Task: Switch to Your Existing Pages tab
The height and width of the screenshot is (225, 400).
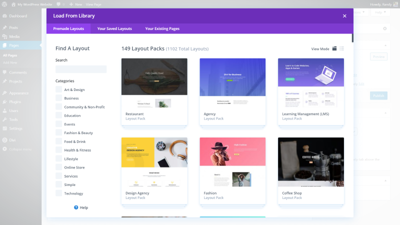Action: (x=162, y=28)
